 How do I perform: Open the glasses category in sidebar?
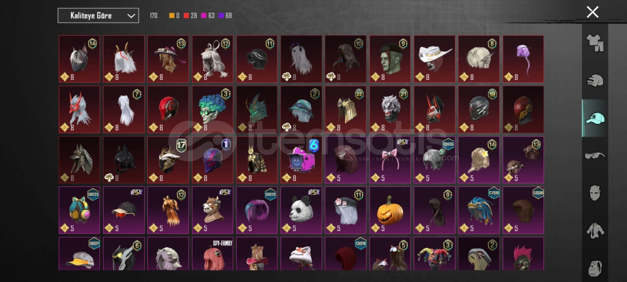point(595,155)
